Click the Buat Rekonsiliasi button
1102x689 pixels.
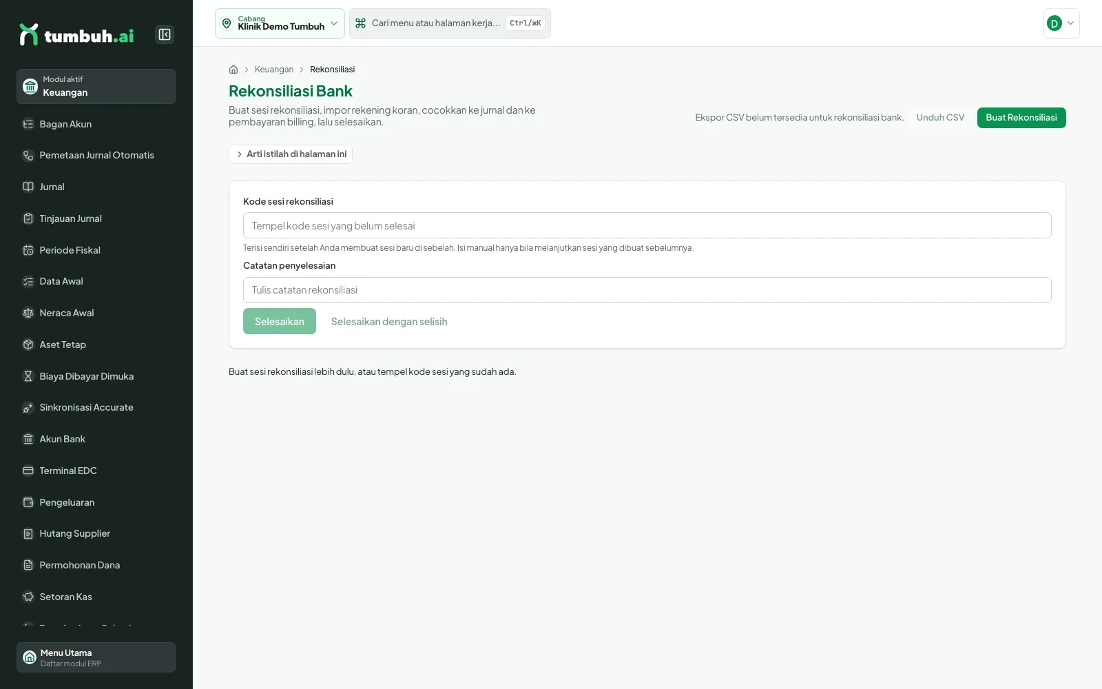point(1021,118)
